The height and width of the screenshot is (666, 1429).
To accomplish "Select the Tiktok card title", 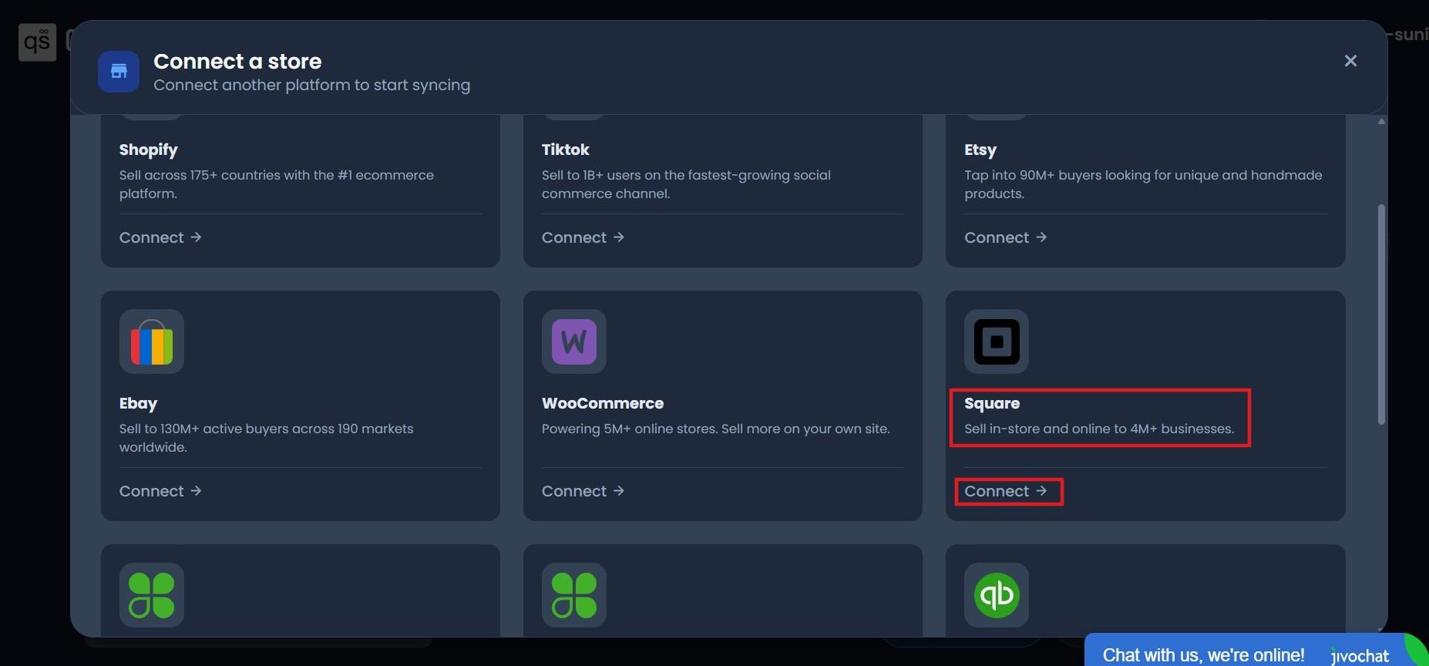I will click(x=566, y=150).
